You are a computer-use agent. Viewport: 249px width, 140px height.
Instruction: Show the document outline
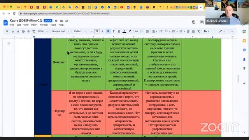tap(9, 44)
